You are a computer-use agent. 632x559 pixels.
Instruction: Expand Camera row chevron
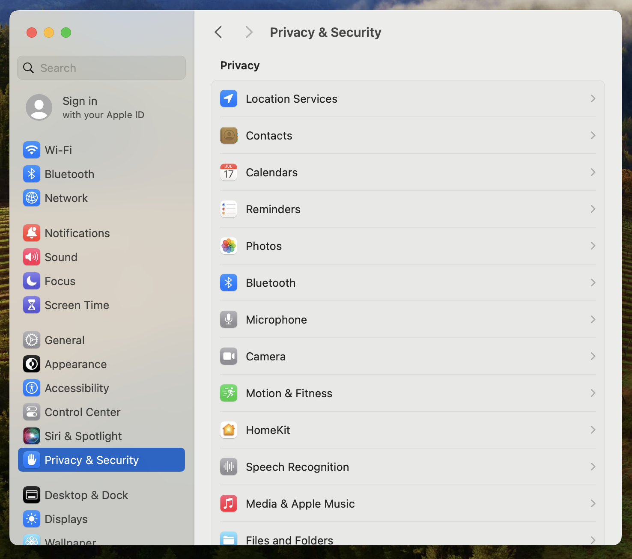click(x=593, y=357)
